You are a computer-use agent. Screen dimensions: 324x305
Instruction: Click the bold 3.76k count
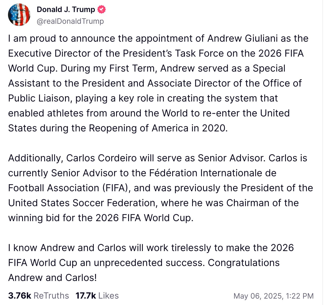coord(19,296)
